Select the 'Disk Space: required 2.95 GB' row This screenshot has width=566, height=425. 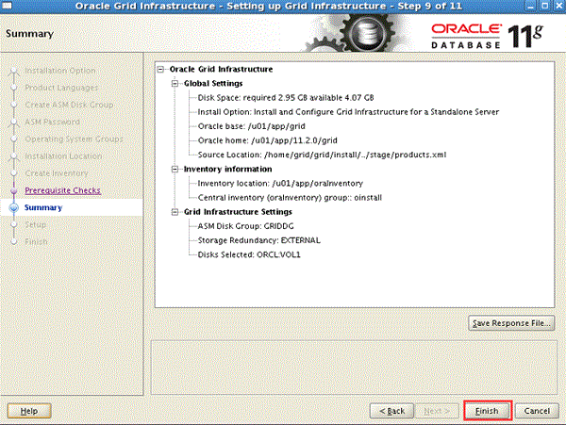[x=286, y=98]
